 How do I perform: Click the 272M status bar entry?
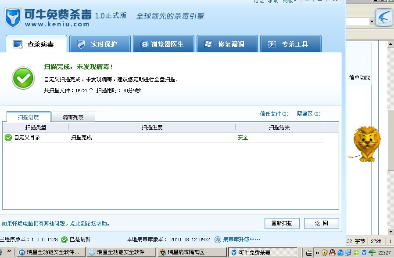[x=376, y=241]
